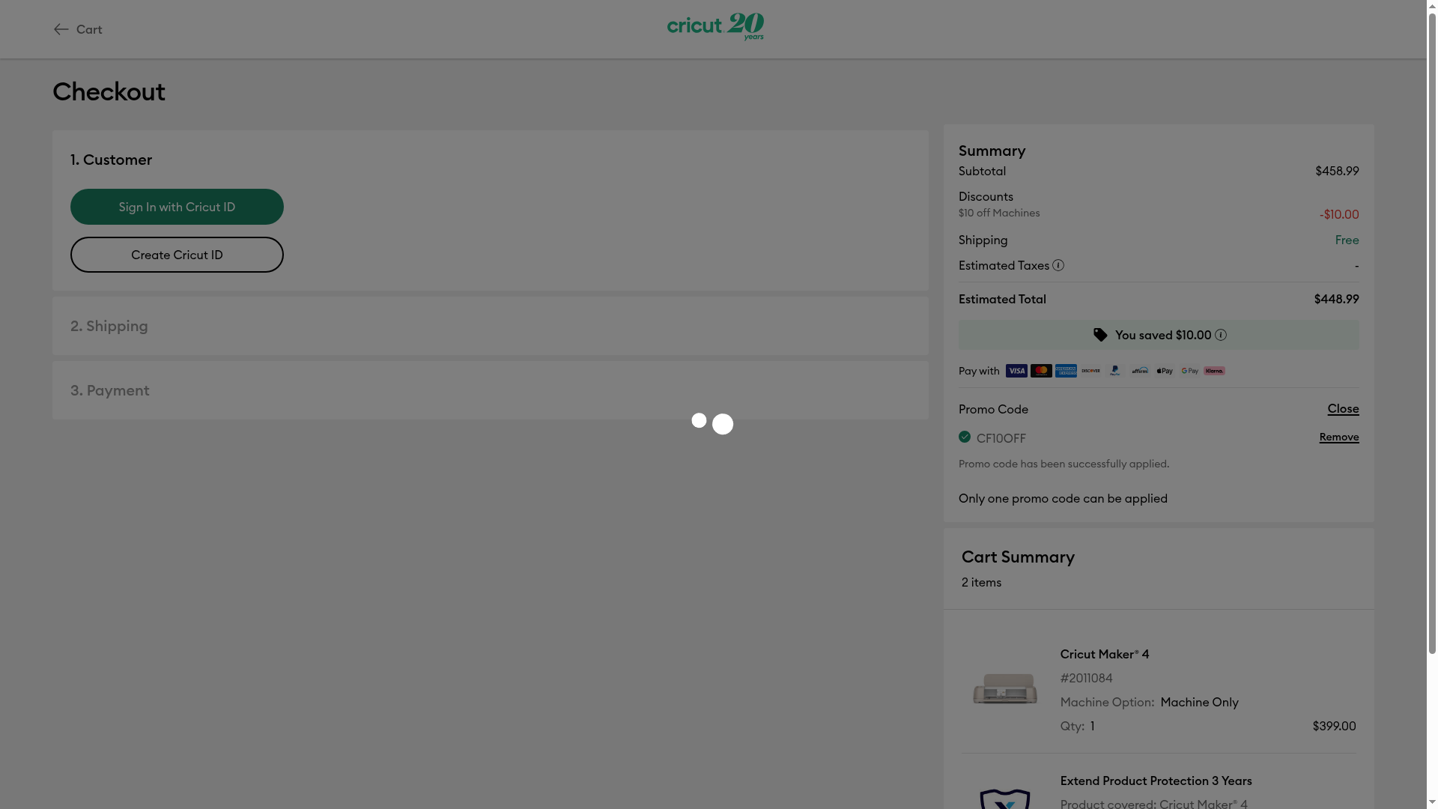Screen dimensions: 1438x809
Task: Click the American Express payment icon
Action: point(1066,371)
